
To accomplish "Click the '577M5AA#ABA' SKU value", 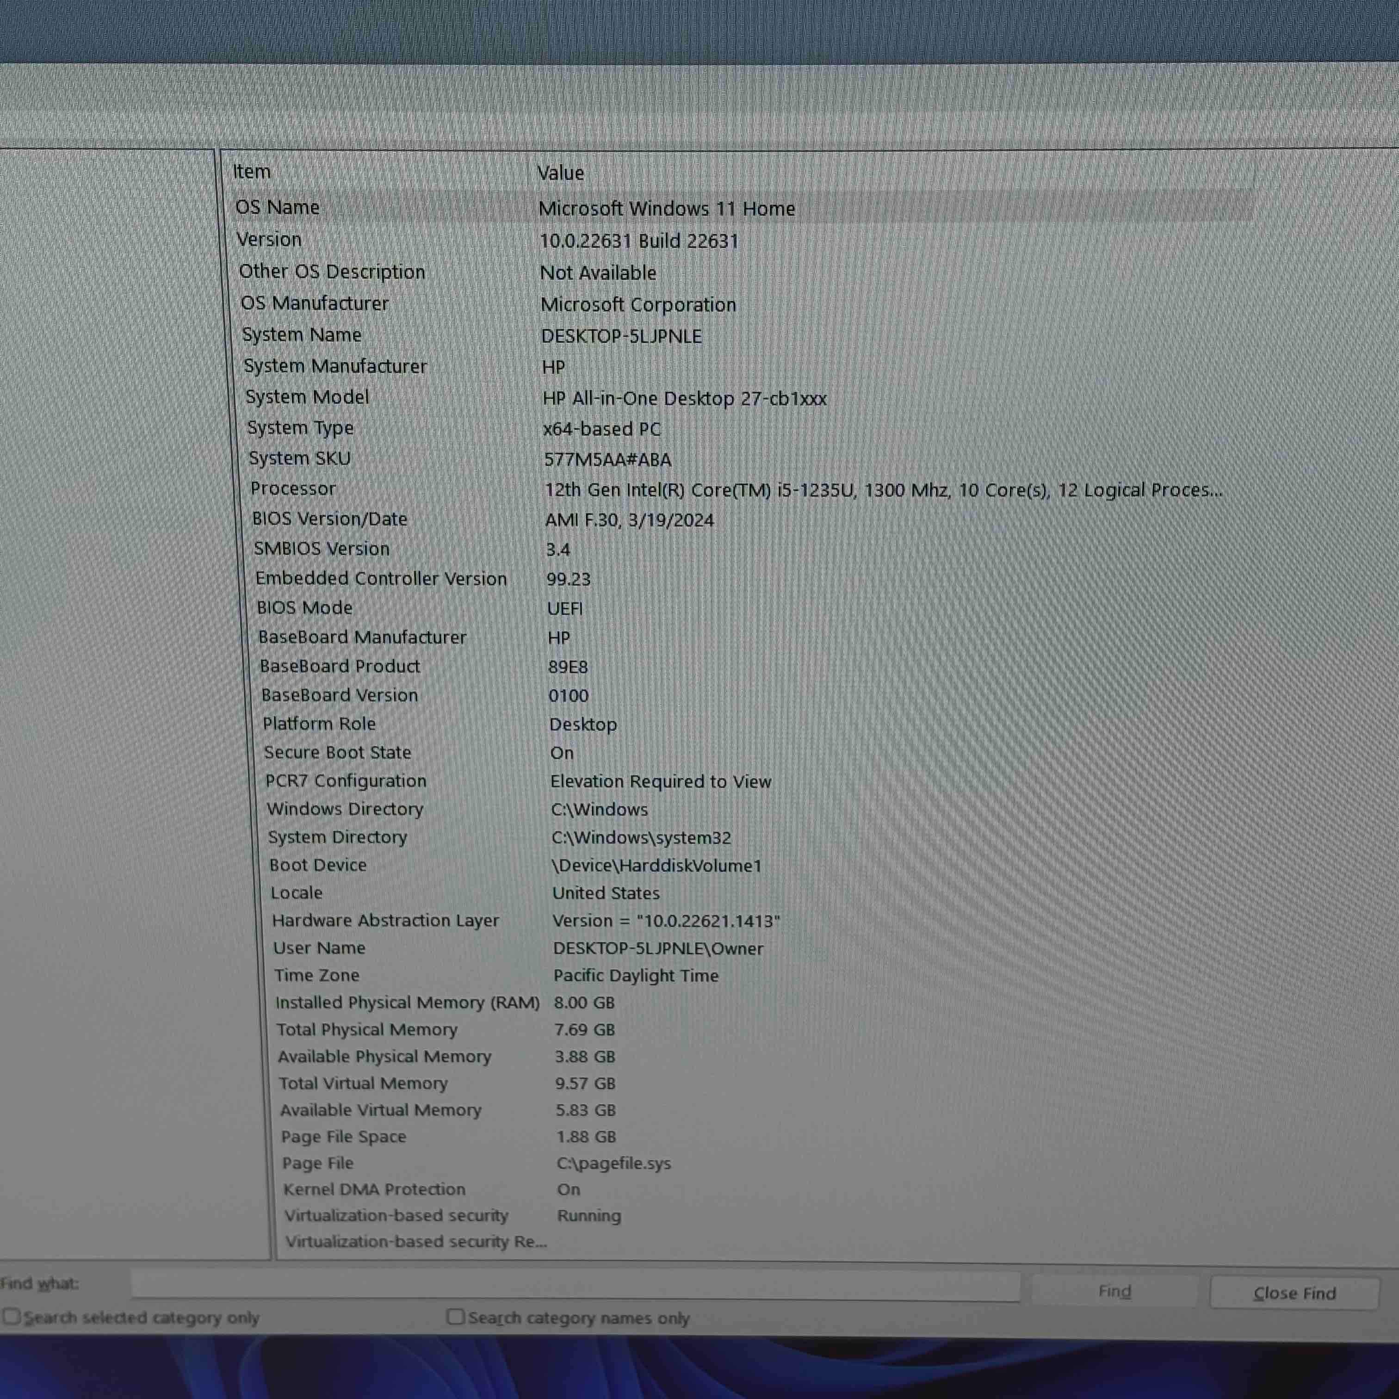I will tap(607, 460).
